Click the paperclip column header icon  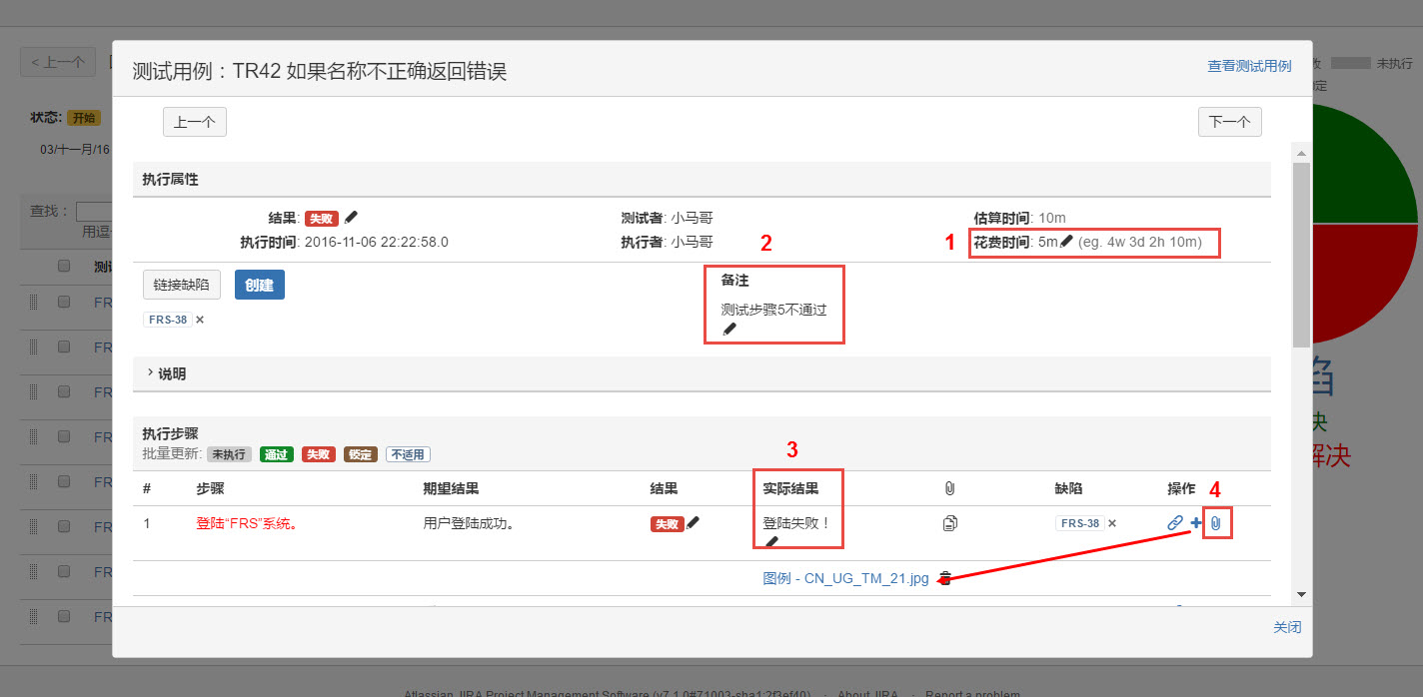[950, 488]
